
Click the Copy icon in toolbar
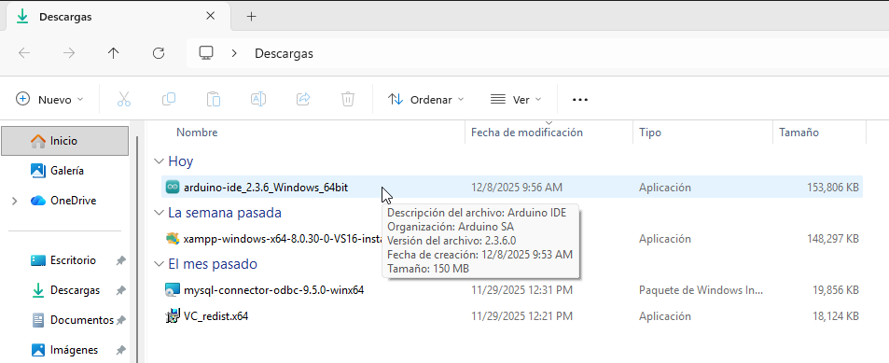tap(169, 99)
